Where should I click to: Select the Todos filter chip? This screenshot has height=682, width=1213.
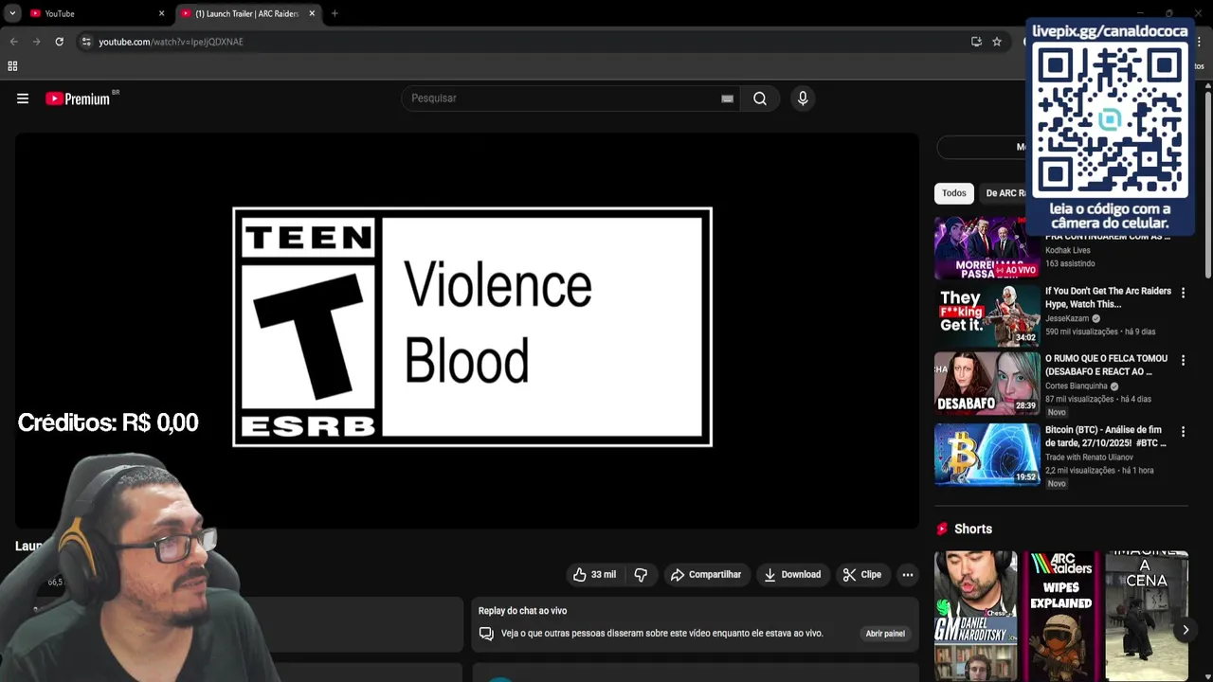954,193
